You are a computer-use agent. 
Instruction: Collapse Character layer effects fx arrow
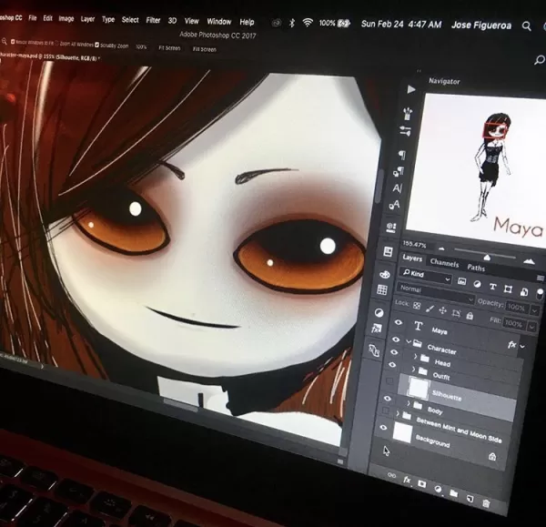coord(522,346)
